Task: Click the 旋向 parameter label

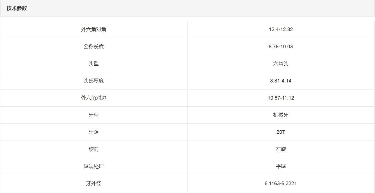Action: tap(93, 149)
